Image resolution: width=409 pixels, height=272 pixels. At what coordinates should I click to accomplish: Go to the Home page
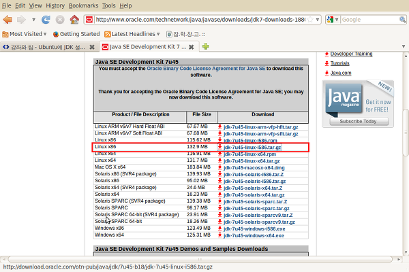[x=74, y=20]
